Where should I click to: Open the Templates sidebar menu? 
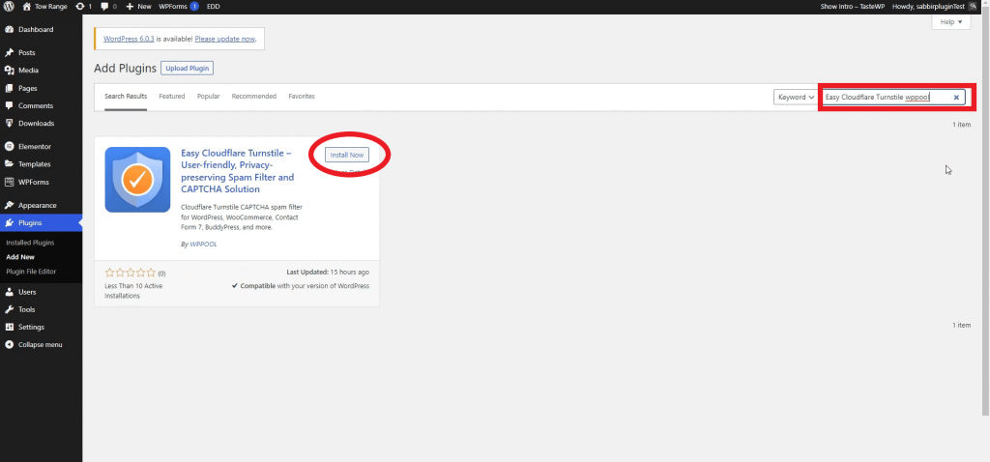pyautogui.click(x=41, y=164)
